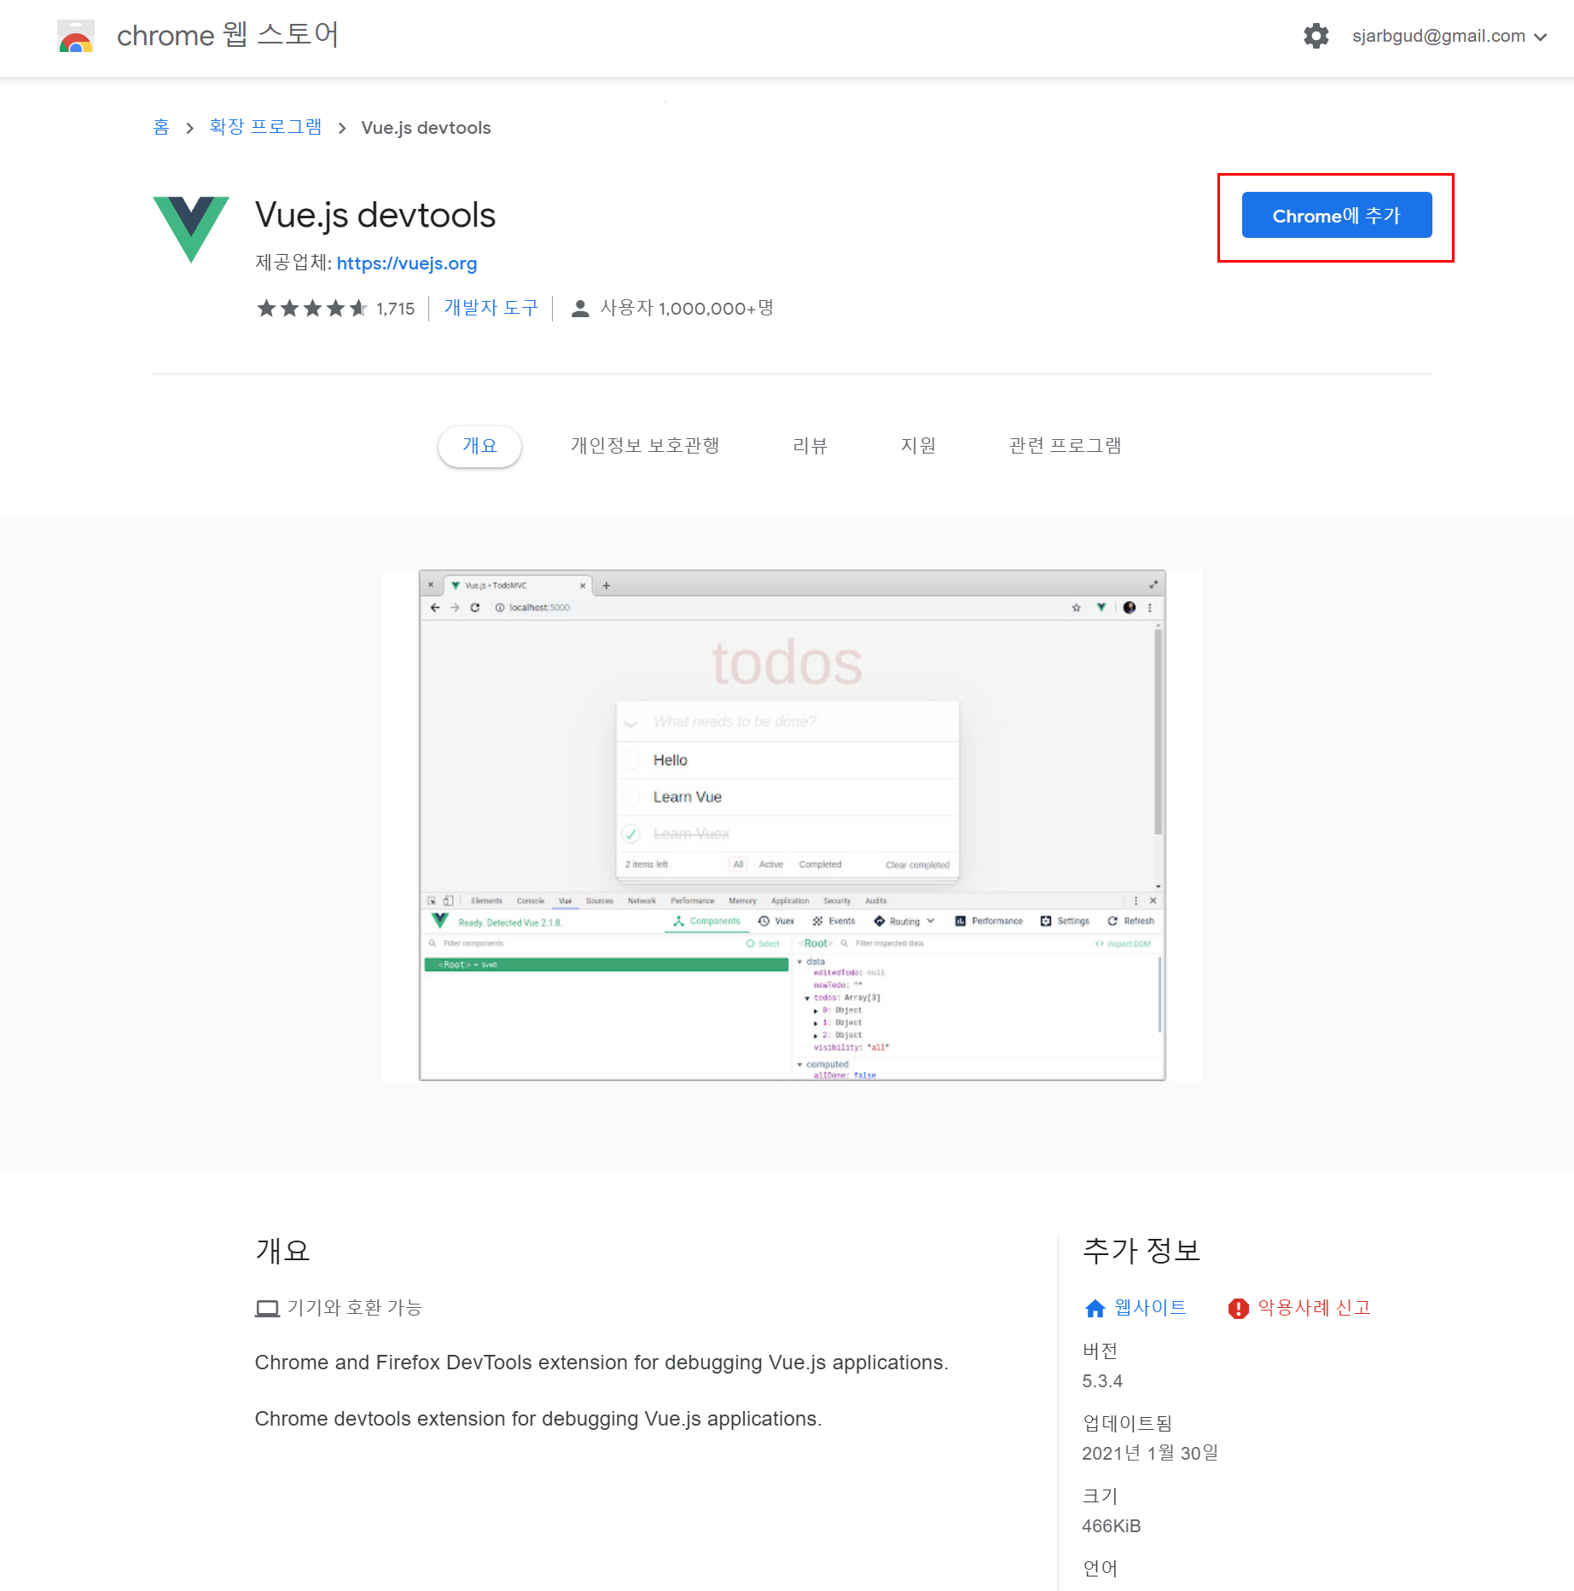Click the 466KiB size value
Viewport: 1574px width, 1591px height.
1111,1526
